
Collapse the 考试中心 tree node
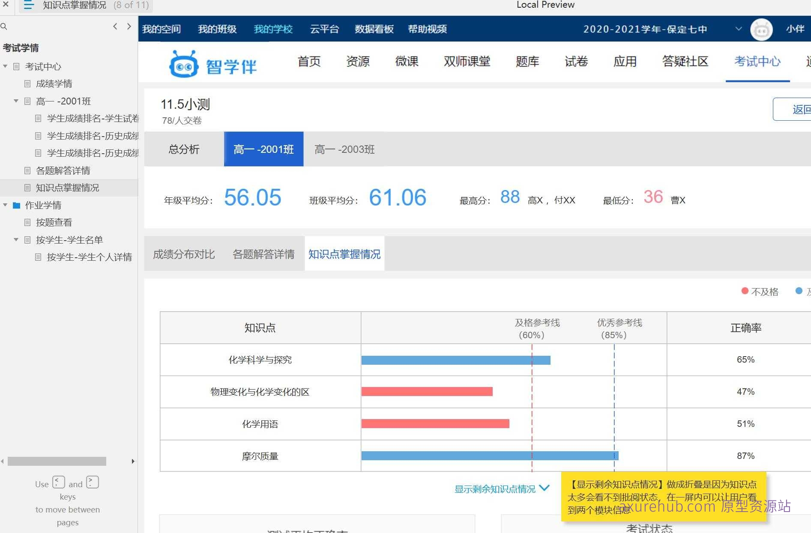pyautogui.click(x=5, y=66)
